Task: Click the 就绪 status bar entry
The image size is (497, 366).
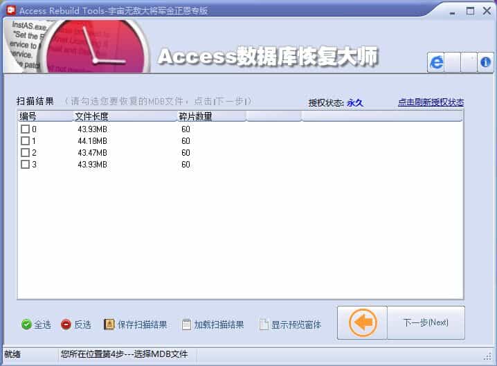Action: (12, 354)
